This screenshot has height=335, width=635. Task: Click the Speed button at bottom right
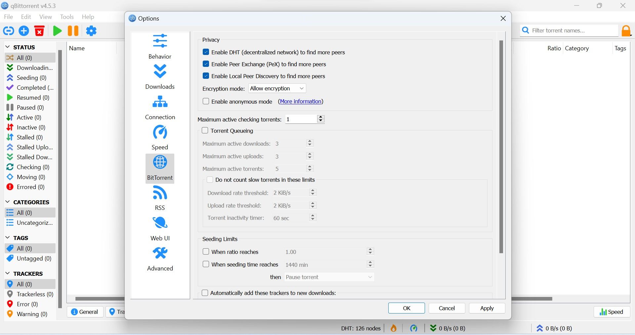point(612,312)
